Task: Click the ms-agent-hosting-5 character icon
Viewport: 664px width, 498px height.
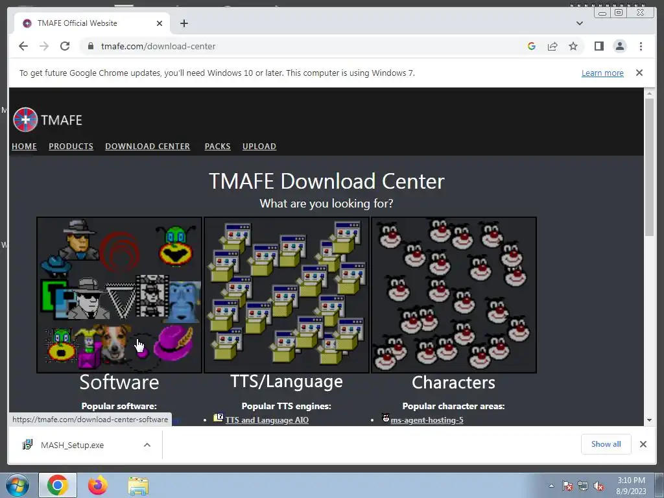Action: click(385, 418)
